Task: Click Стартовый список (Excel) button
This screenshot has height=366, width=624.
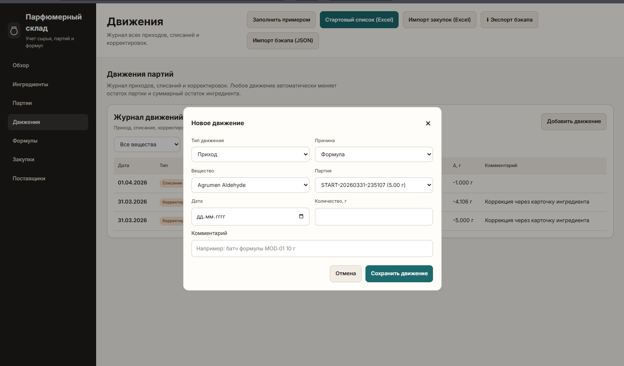Action: point(359,20)
